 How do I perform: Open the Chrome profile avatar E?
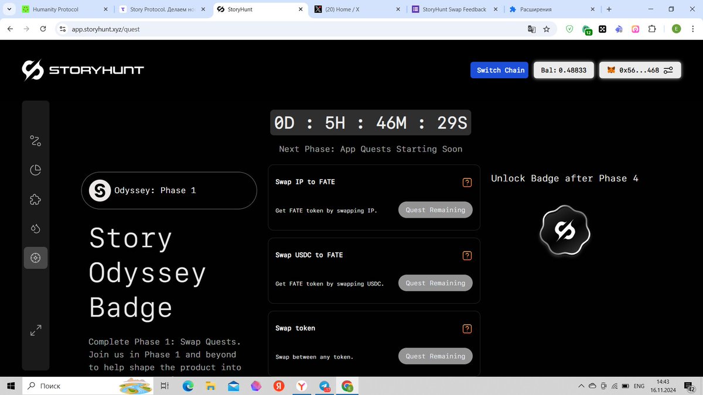coord(677,29)
